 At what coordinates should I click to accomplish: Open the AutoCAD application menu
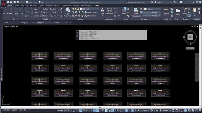click(x=4, y=3)
